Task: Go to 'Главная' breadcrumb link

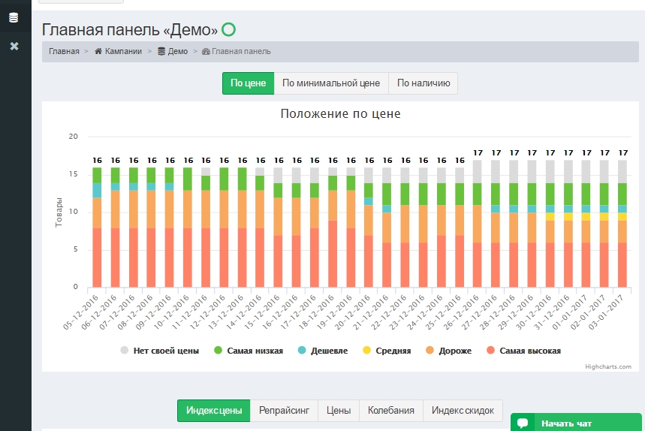Action: coord(64,51)
